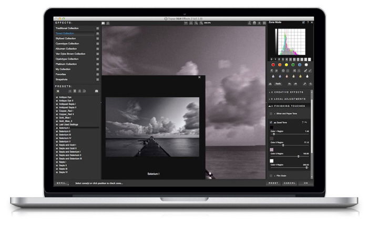Screen dimensions: 368x226
Task: Click the Color 4 Region white swatch
Action: coord(272,161)
